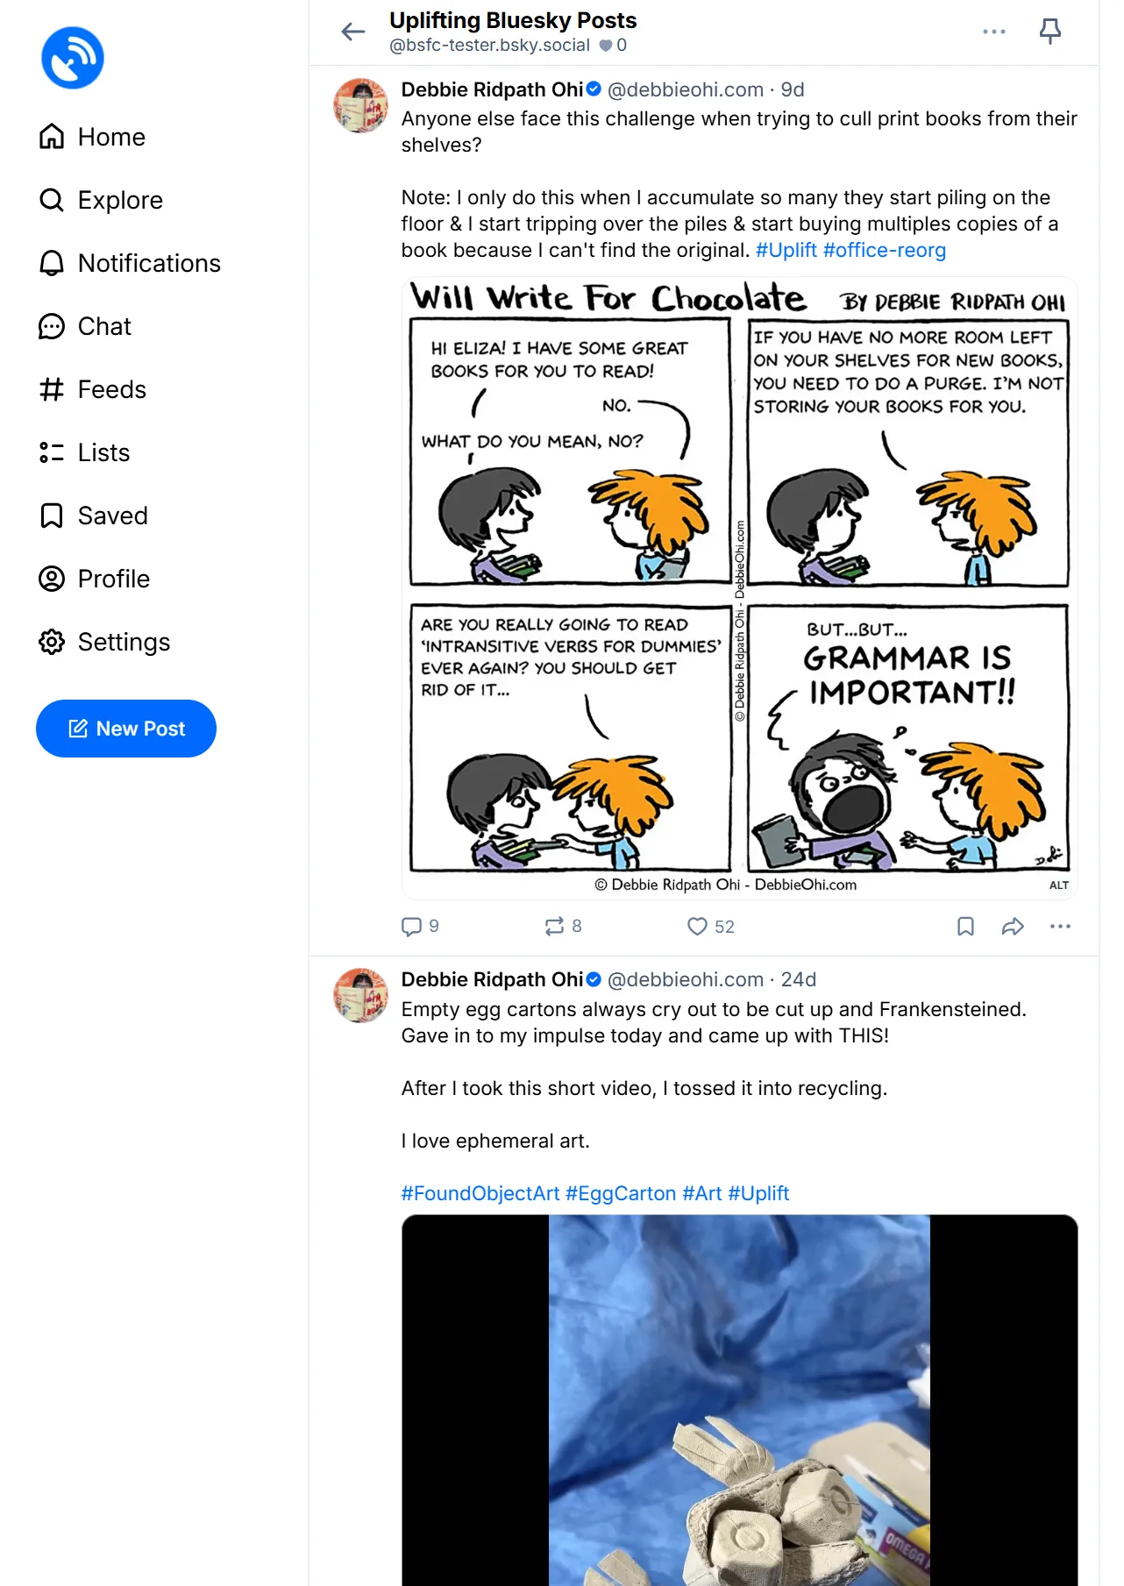Click the Bluesky butterfly logo

73,58
